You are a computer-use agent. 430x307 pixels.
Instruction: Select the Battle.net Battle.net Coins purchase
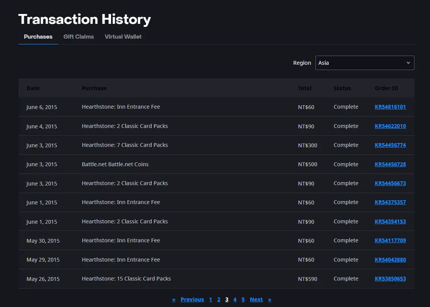[115, 164]
